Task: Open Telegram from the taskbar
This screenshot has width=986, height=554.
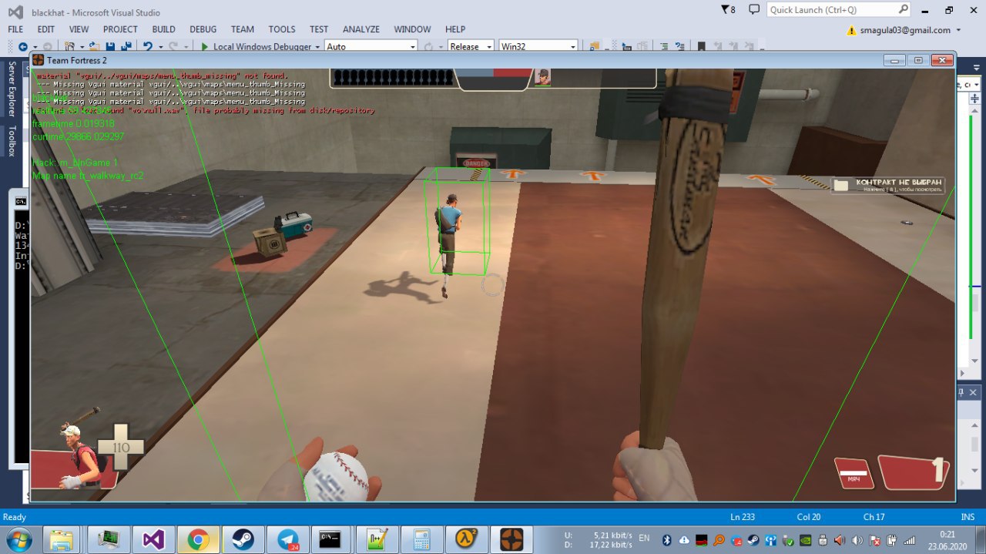Action: (x=287, y=539)
